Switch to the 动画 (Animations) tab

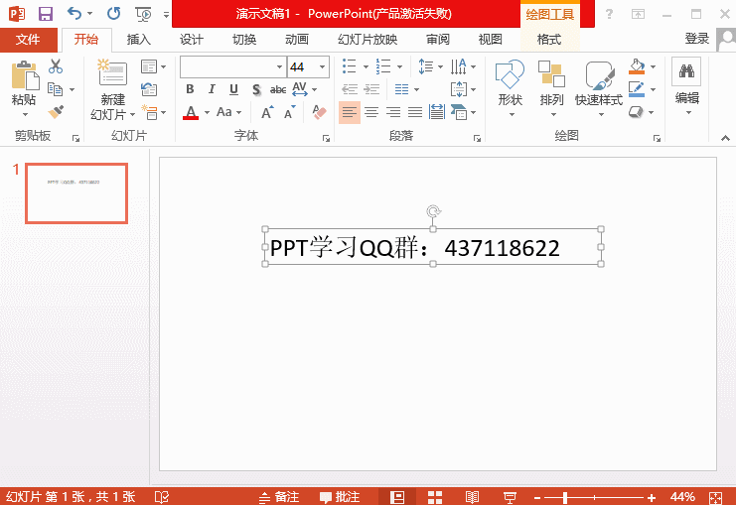(296, 40)
